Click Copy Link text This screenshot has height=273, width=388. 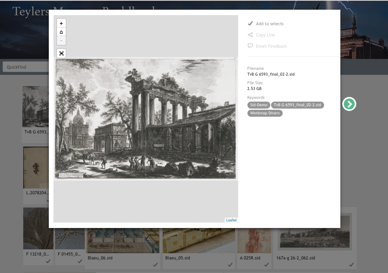tap(265, 35)
